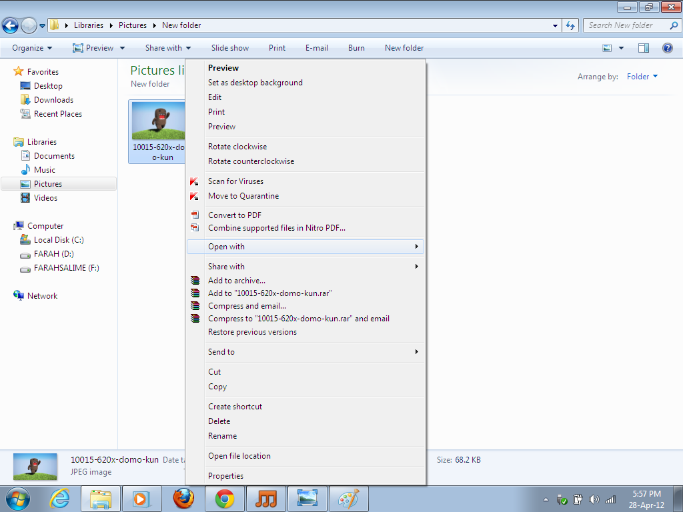Expand the view options dropdown arrow

click(621, 48)
